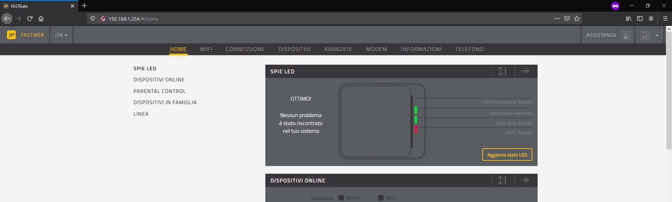
Task: Click arrow icon in DISPOSITIVI ONLINE header
Action: [525, 180]
